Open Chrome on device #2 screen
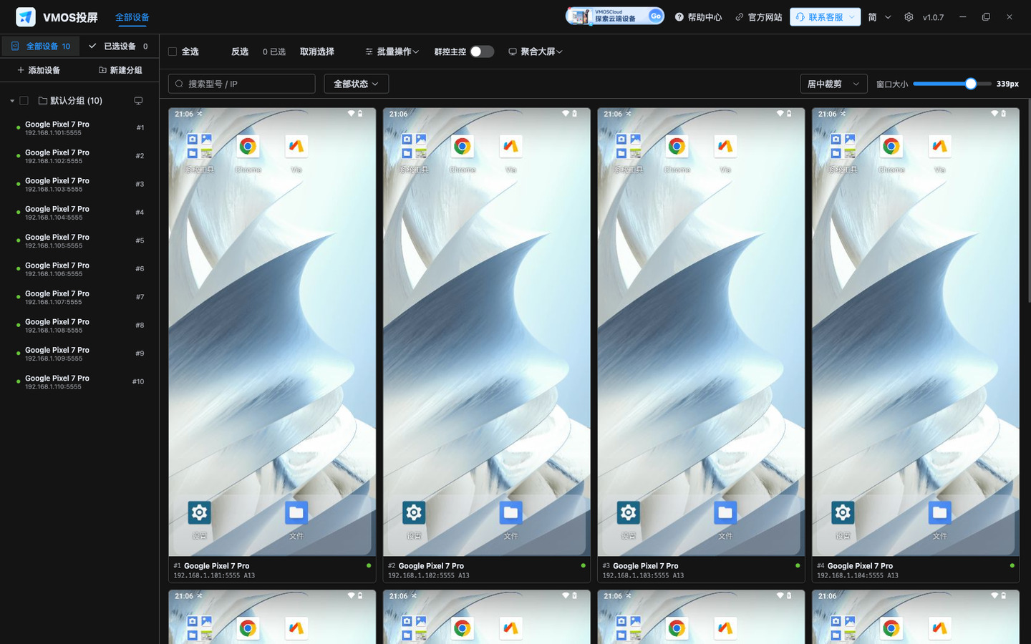The height and width of the screenshot is (644, 1031). [x=463, y=147]
